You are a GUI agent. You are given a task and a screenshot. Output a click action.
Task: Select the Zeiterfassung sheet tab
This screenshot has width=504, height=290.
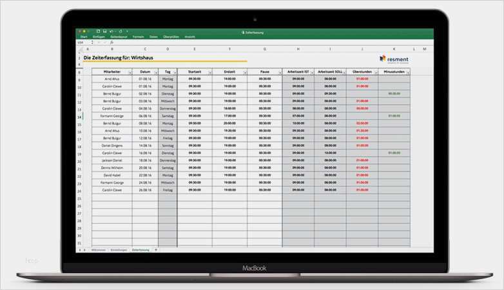tap(141, 250)
